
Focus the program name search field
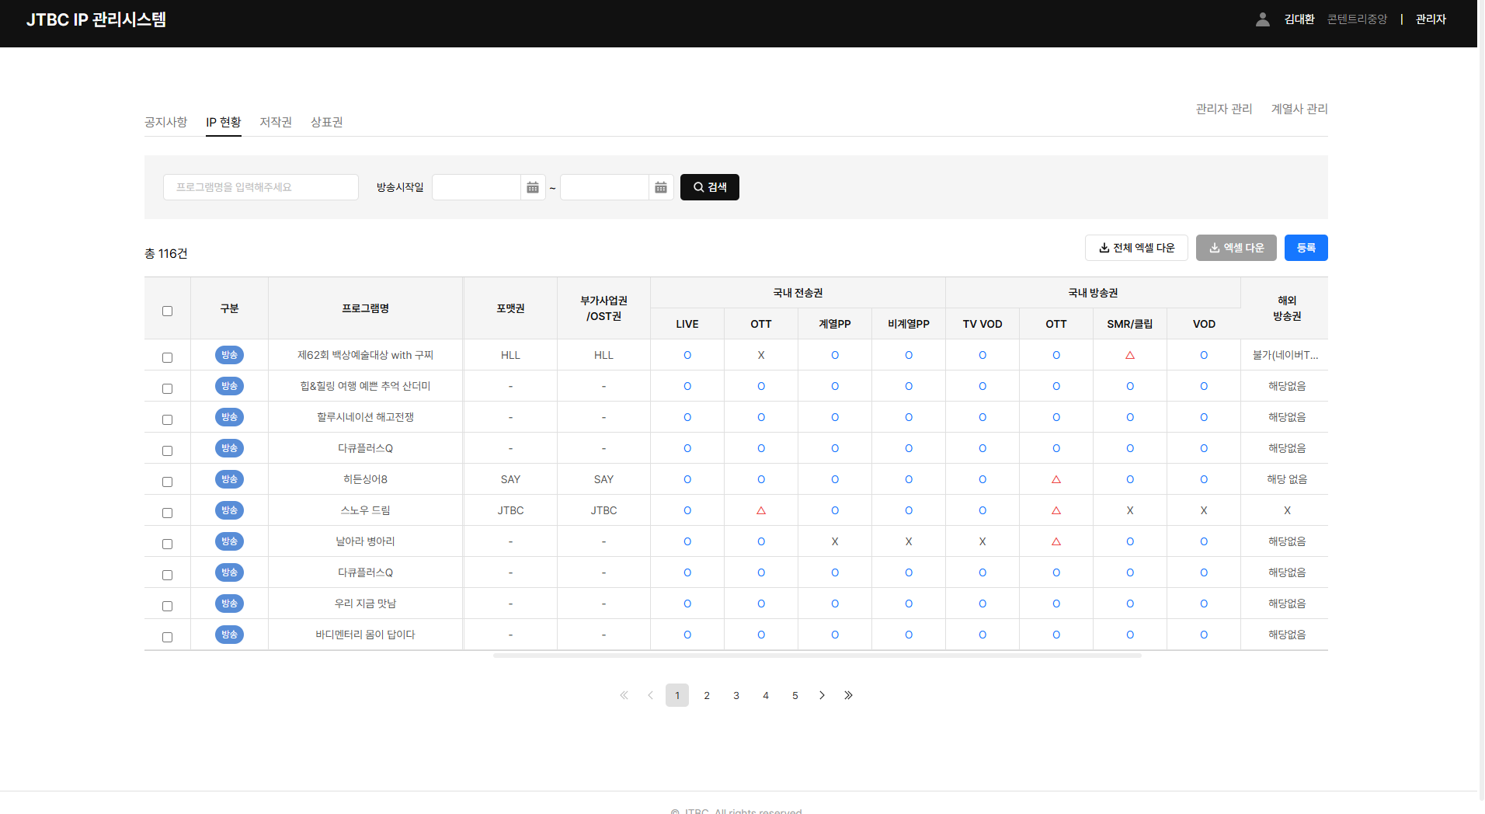click(x=261, y=187)
